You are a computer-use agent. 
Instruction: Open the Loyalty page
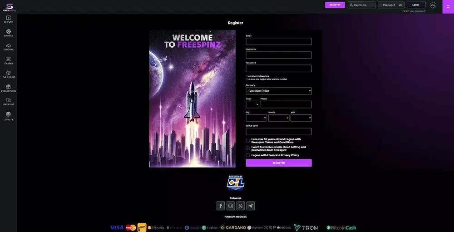click(8, 116)
